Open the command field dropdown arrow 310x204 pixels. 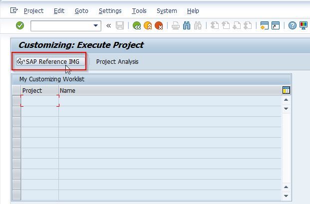tap(96, 25)
